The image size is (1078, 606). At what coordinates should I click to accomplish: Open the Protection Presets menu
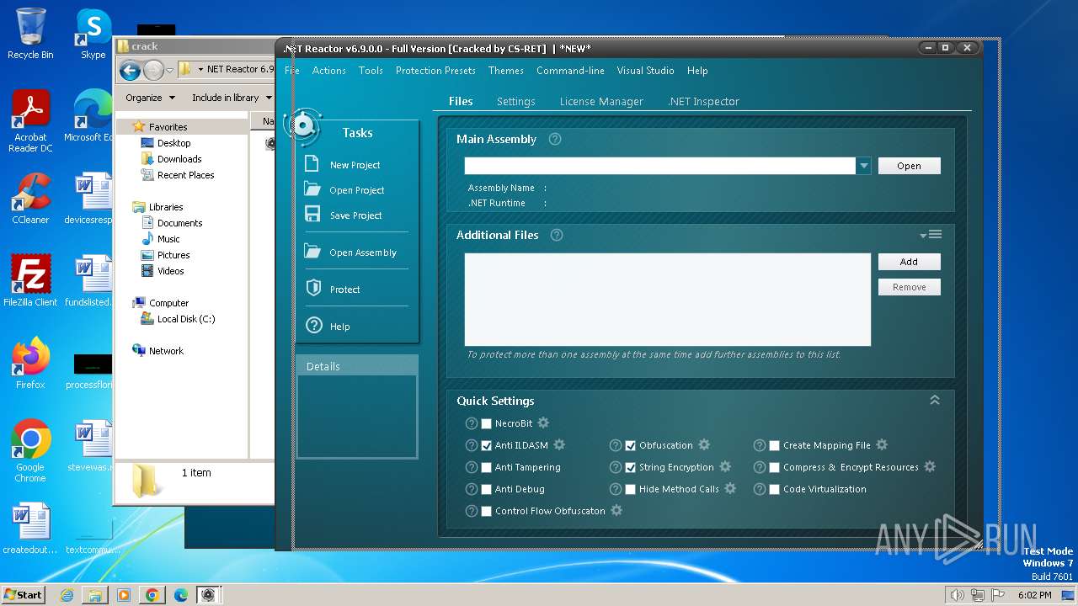[435, 71]
